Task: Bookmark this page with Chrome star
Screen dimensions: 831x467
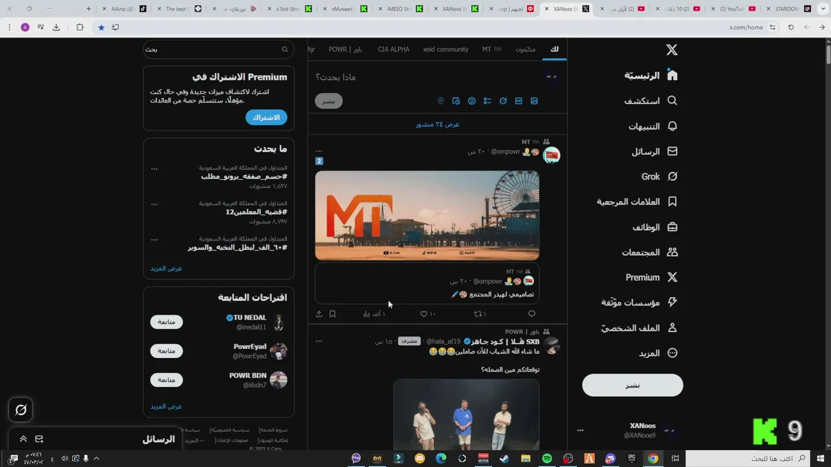Action: pos(101,27)
